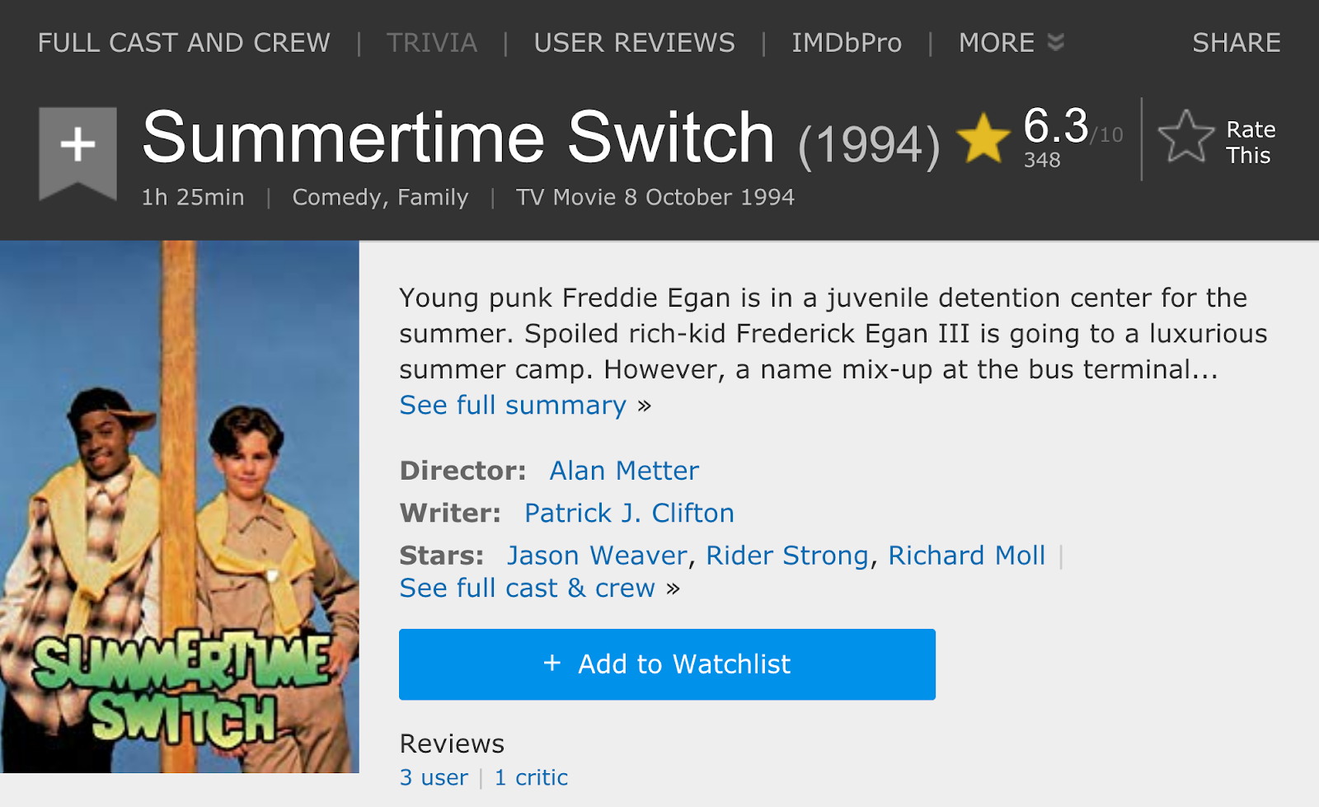Viewport: 1319px width, 807px height.
Task: Expand See full summary link
Action: pyautogui.click(x=513, y=406)
